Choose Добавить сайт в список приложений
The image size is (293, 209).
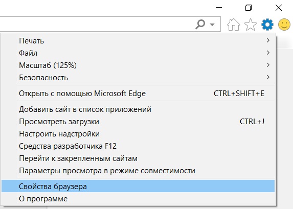click(x=138, y=109)
